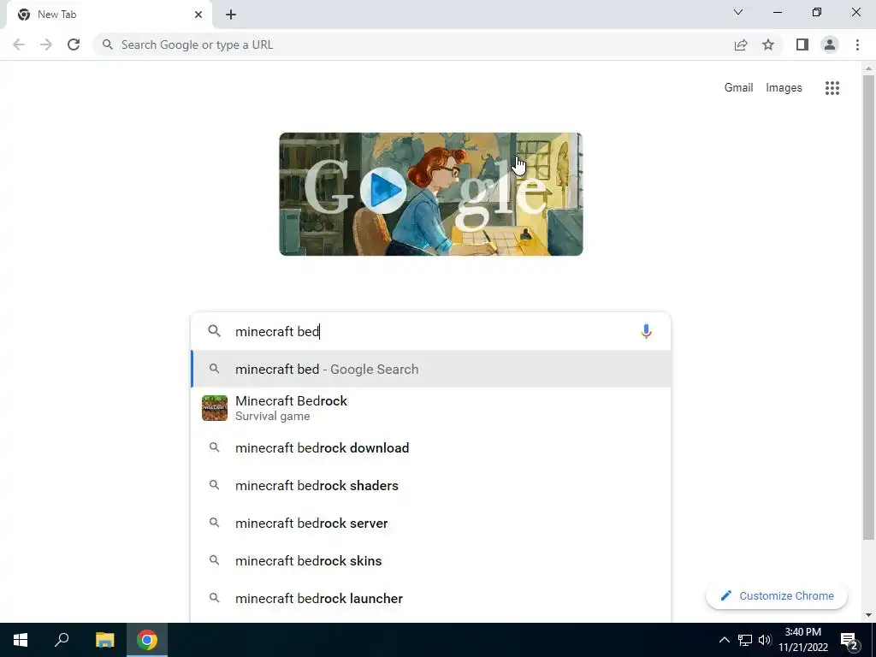Select 'minecraft bedrock shaders' suggestion

[x=431, y=486]
